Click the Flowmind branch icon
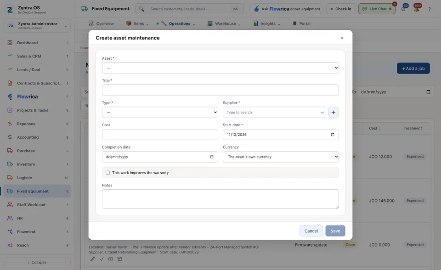Viewport: 441px width, 270px height. tap(10, 232)
